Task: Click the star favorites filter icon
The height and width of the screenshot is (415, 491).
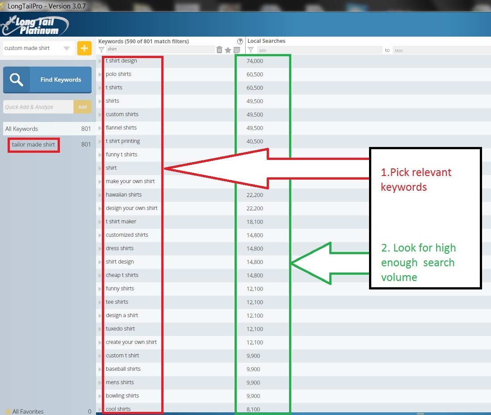Action: point(228,50)
